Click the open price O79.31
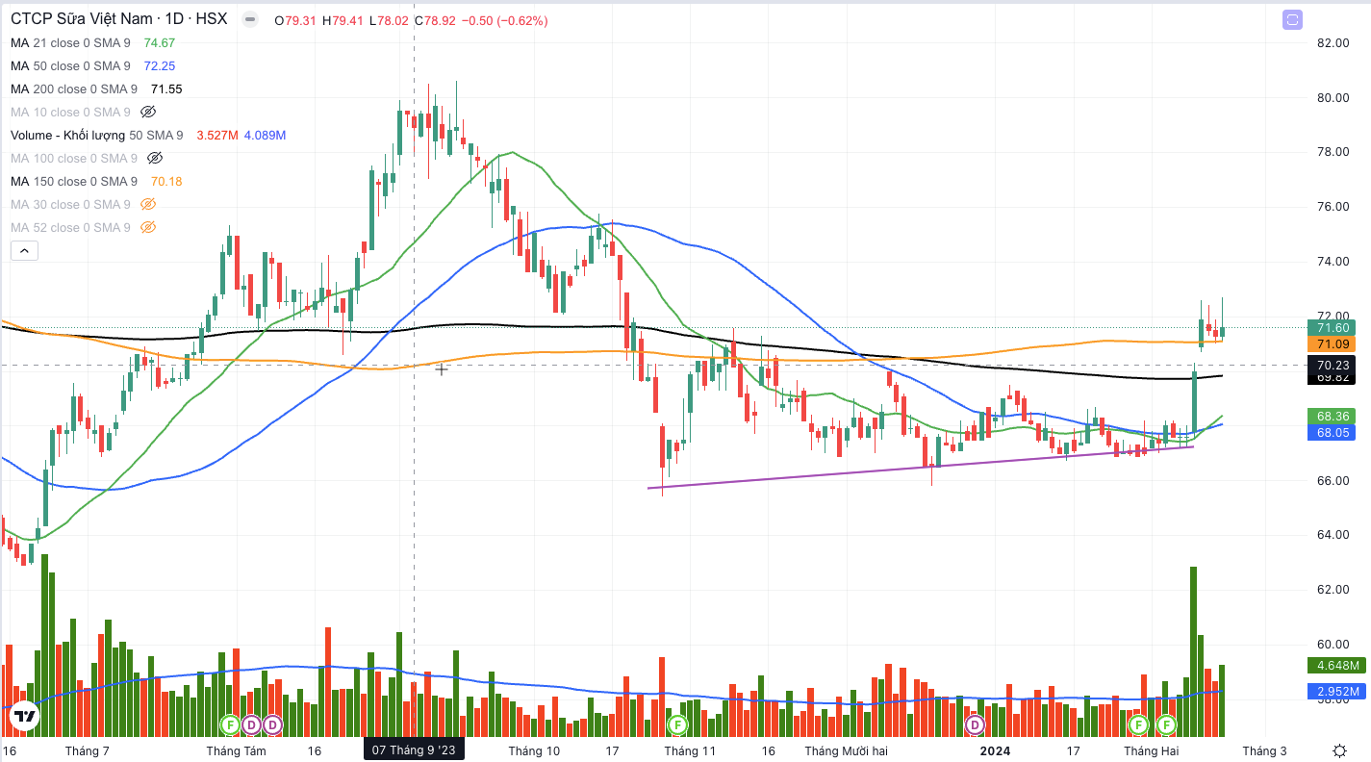The height and width of the screenshot is (762, 1371). [296, 20]
